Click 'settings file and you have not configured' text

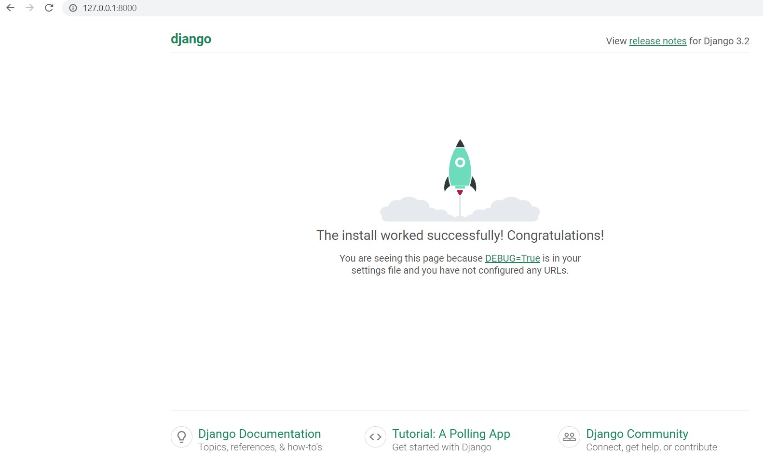point(437,270)
